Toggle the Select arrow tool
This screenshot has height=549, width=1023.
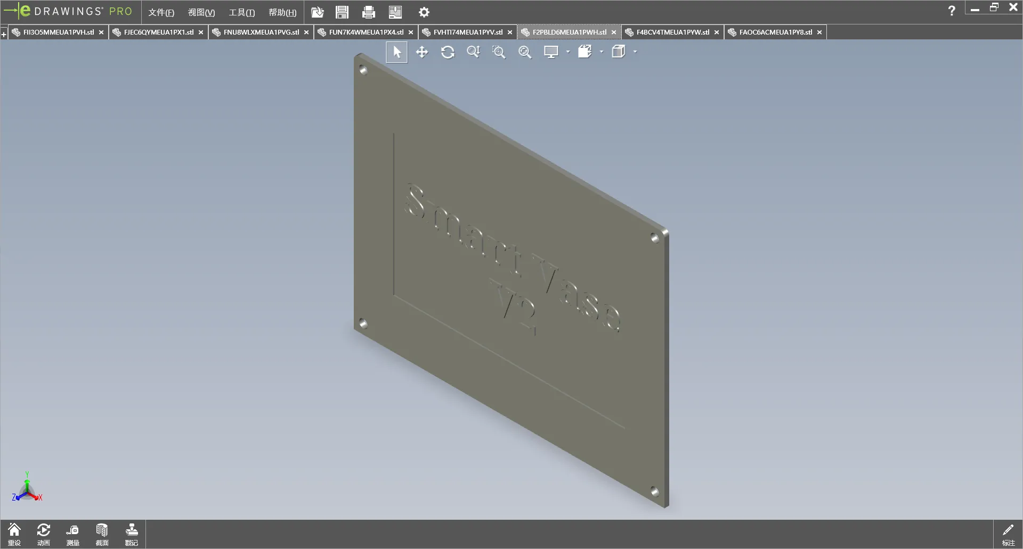[397, 52]
